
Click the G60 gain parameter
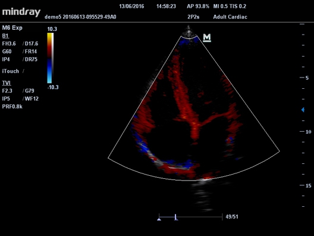(x=7, y=52)
